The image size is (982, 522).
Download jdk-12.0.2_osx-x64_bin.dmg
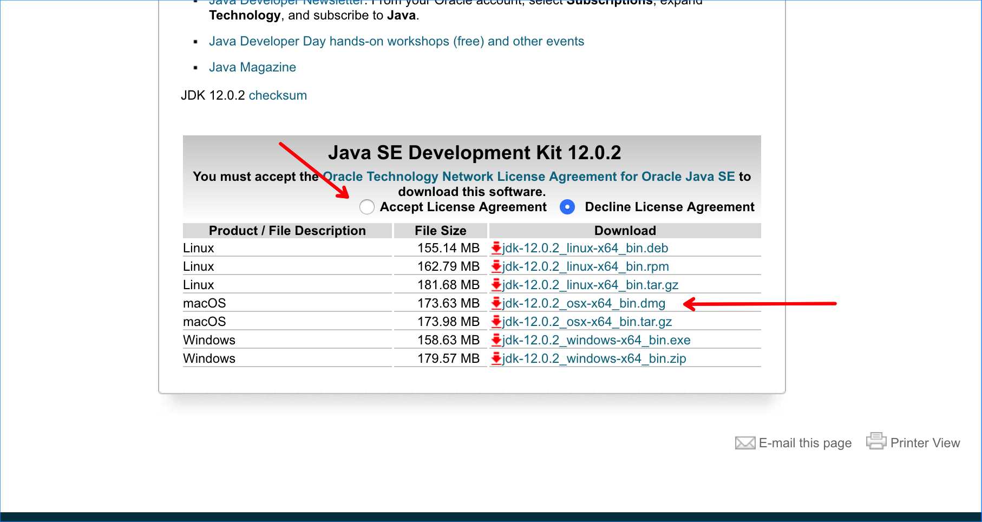coord(584,303)
